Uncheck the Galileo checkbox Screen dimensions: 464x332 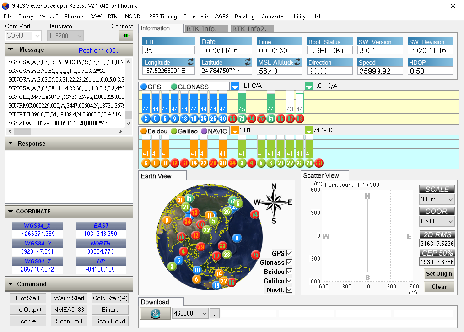click(x=289, y=280)
